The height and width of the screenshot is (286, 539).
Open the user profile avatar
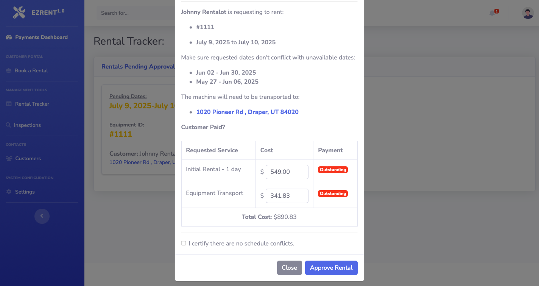coord(528,13)
